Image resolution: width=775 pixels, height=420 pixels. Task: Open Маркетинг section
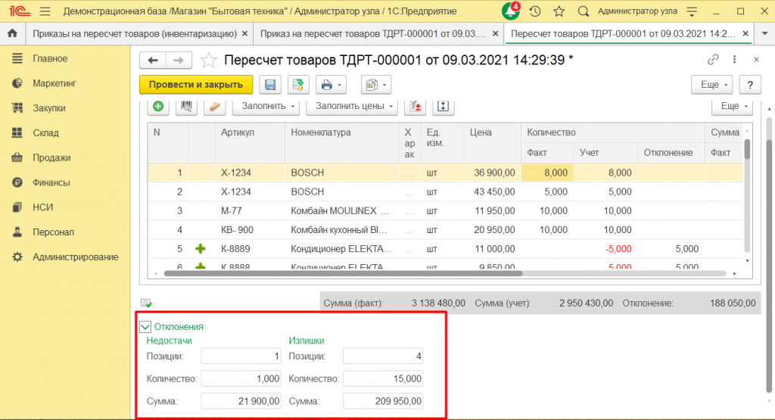tap(54, 83)
